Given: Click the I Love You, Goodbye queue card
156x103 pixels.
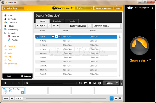Looking at the screenshot, I should (x=13, y=91).
